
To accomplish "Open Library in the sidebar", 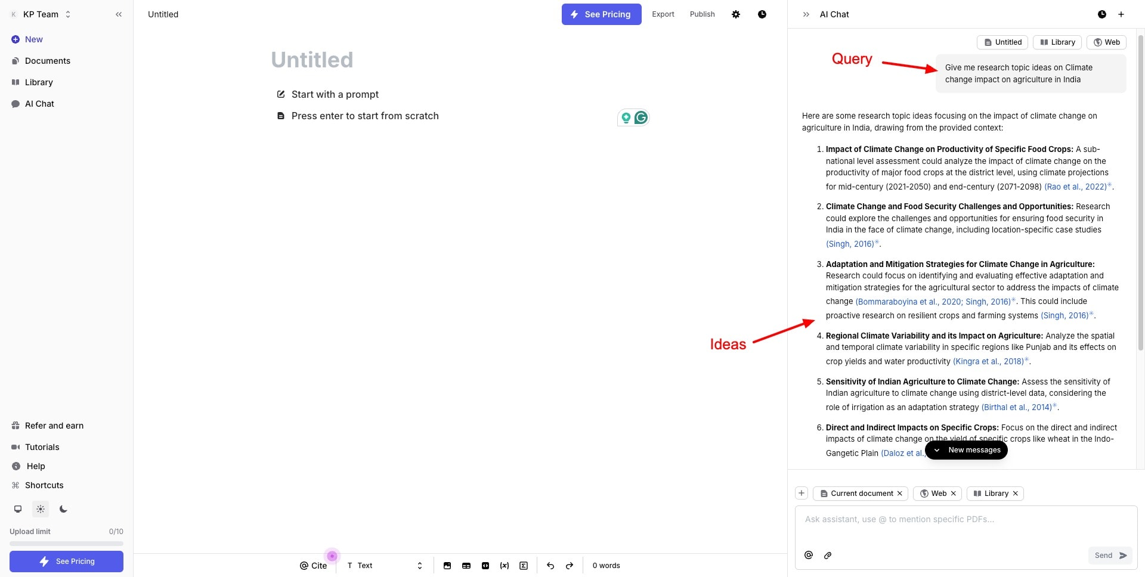I will pos(39,82).
